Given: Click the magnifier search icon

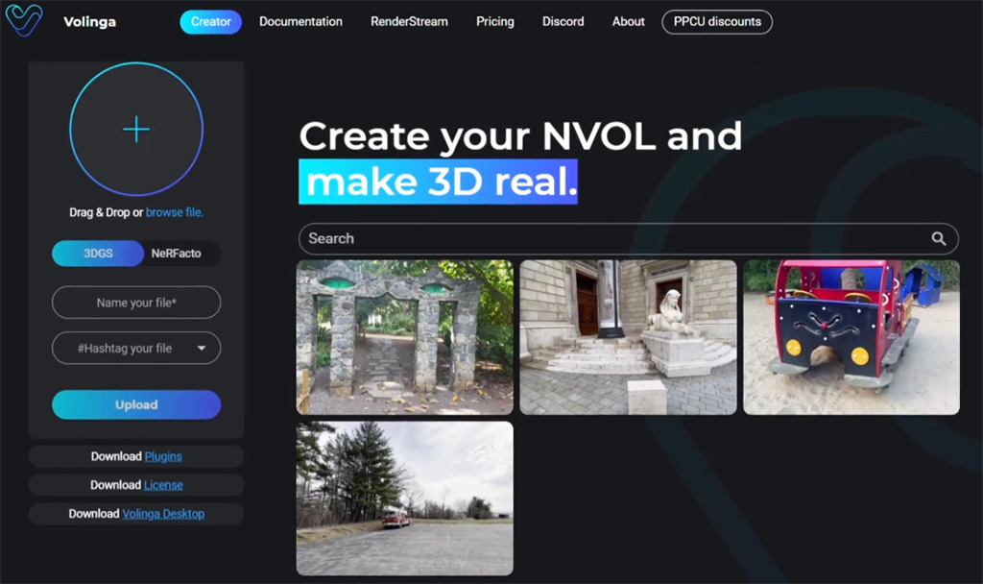Looking at the screenshot, I should (938, 238).
